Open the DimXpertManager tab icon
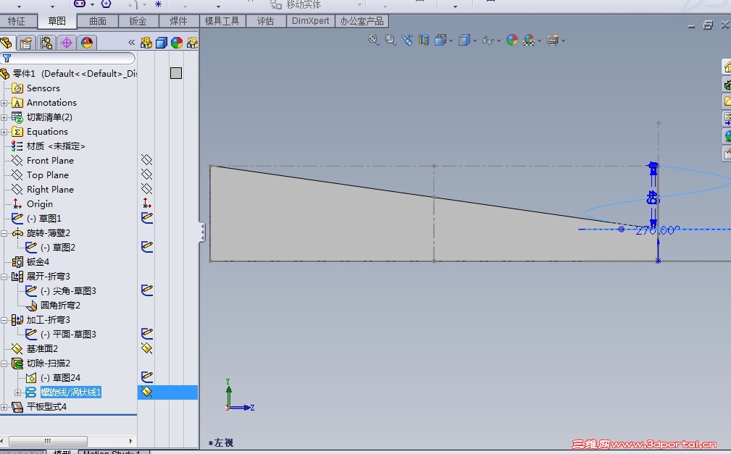The width and height of the screenshot is (731, 454). tap(67, 43)
